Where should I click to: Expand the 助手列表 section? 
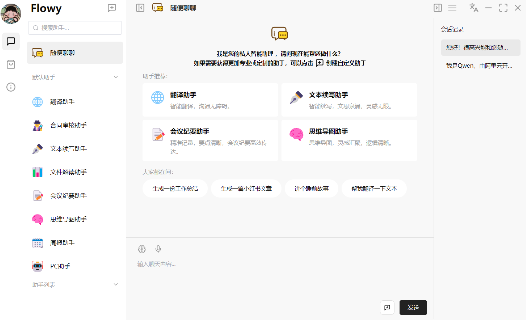coord(116,285)
